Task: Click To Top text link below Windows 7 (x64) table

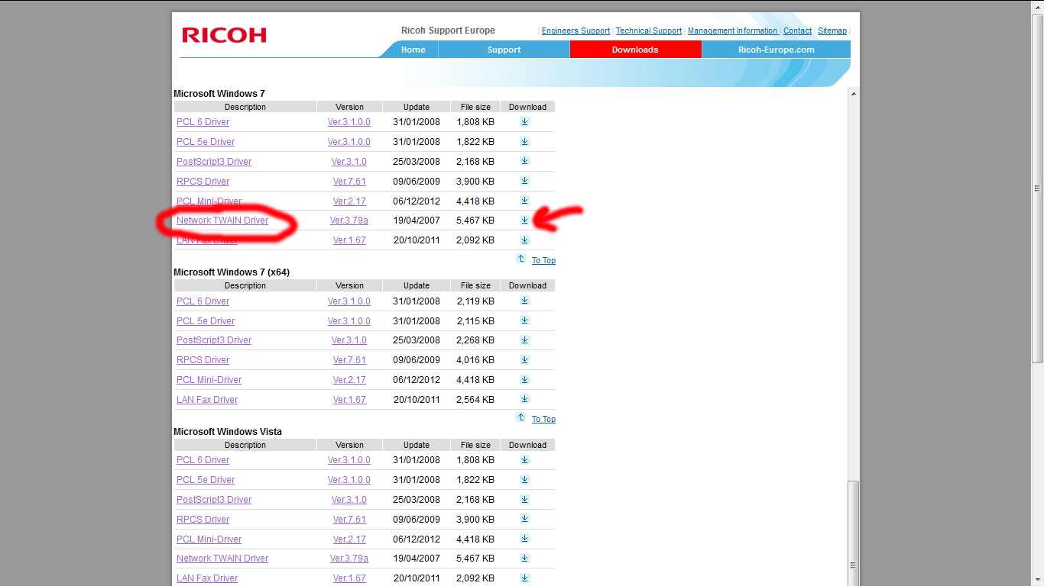Action: click(x=543, y=420)
